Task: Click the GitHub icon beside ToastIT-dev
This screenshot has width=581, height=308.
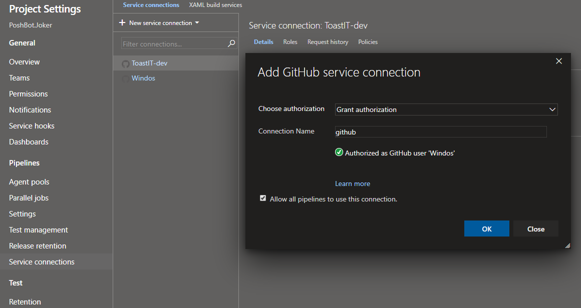Action: point(126,63)
